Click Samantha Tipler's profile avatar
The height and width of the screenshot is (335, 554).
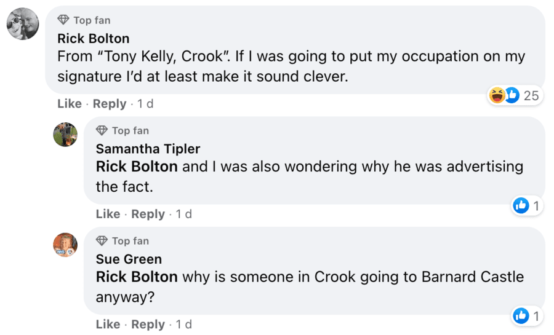click(65, 135)
